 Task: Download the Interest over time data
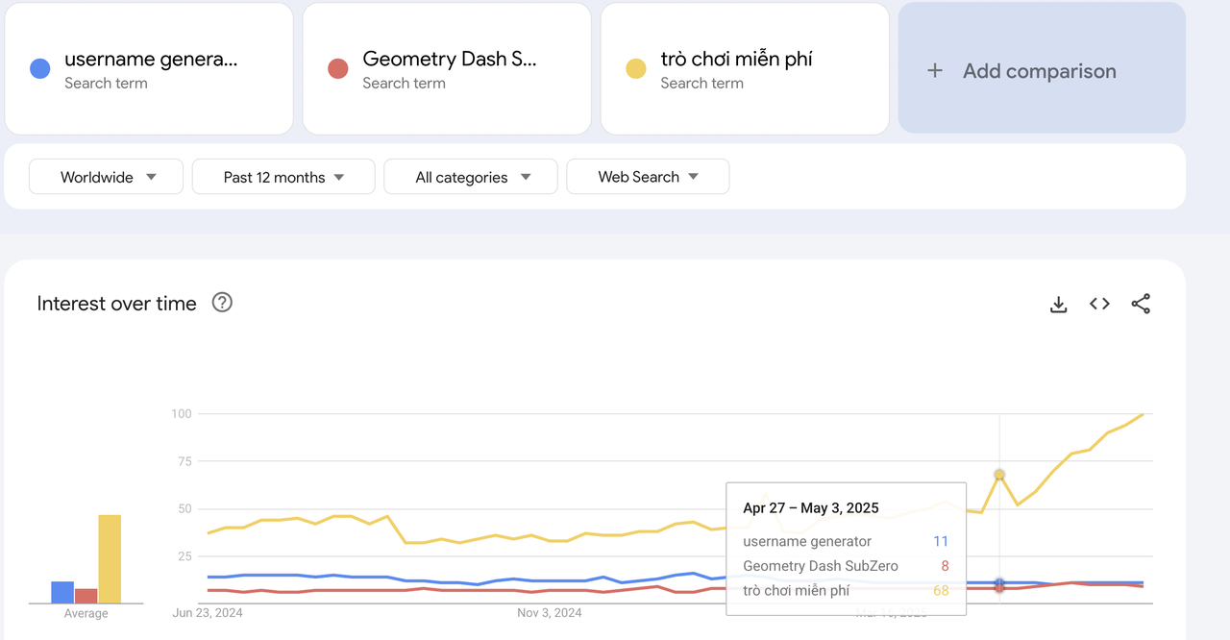click(1058, 305)
